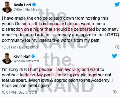Click the Twitter bird logo in second tweet

(114, 56)
